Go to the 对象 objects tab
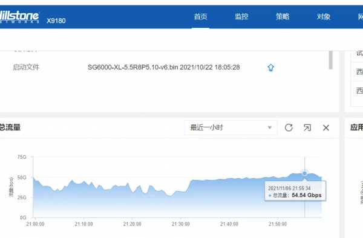The image size is (363, 238). pyautogui.click(x=324, y=17)
